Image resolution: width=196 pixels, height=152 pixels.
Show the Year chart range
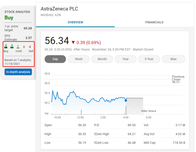(126, 59)
